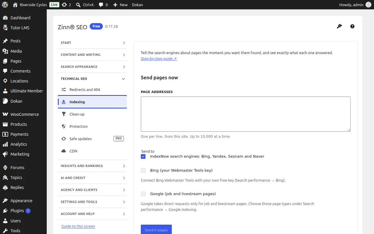Click the Plugins icon in sidebar

click(x=5, y=211)
